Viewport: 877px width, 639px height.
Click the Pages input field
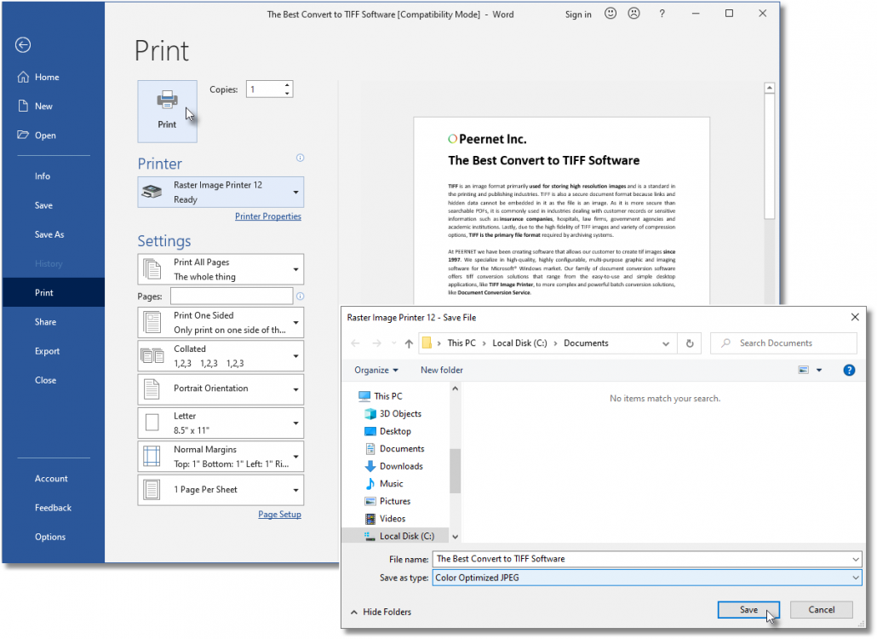pyautogui.click(x=232, y=296)
